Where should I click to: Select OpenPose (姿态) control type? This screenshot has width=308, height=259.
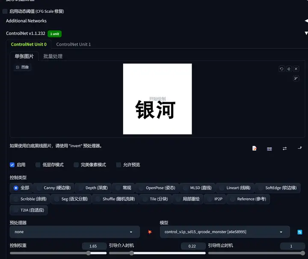[157, 188]
